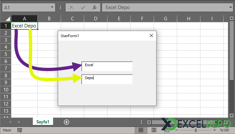Click vertical scrollbar up arrow
Viewport: 235px width, 134px height.
(x=231, y=18)
